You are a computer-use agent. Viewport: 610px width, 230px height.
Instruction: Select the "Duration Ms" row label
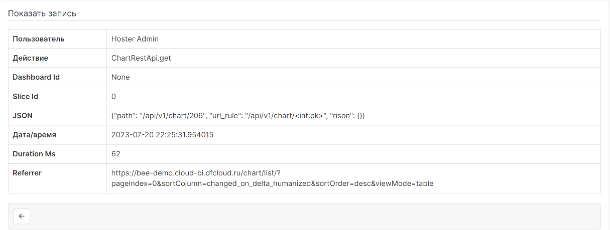coord(34,154)
